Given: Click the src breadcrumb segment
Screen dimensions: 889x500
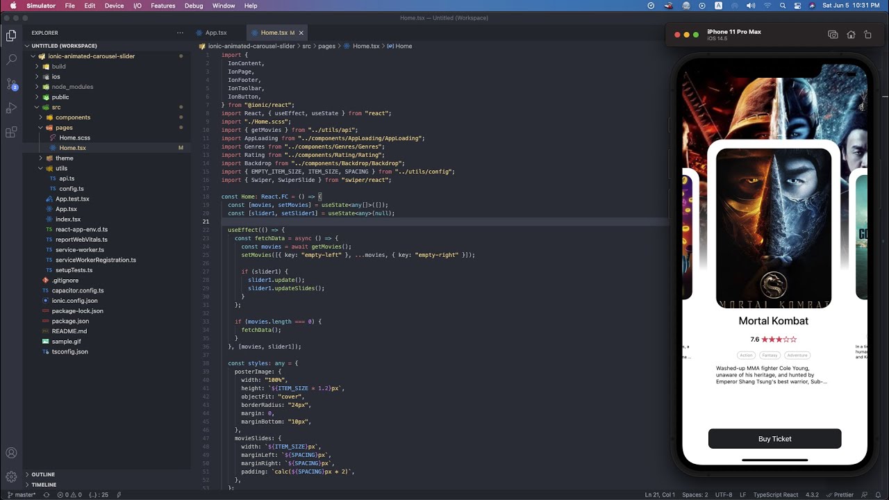Looking at the screenshot, I should point(306,46).
